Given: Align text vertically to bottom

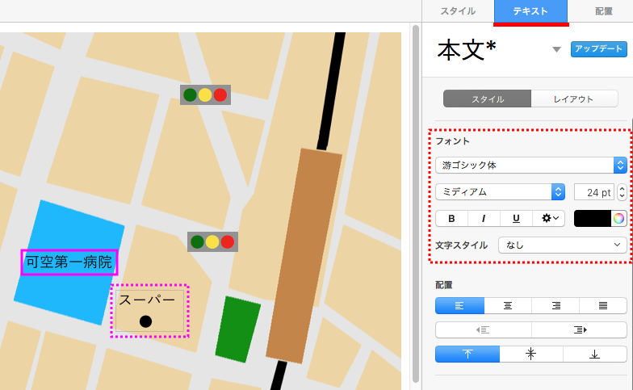Looking at the screenshot, I should pos(595,354).
